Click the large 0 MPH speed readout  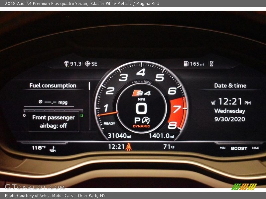coord(141,108)
